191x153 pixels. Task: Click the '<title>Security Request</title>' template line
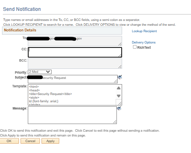pyautogui.click(x=50, y=94)
